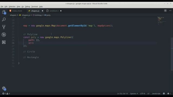
Task: Click the unsaved dot on shapes.js tab
Action: 42,11
